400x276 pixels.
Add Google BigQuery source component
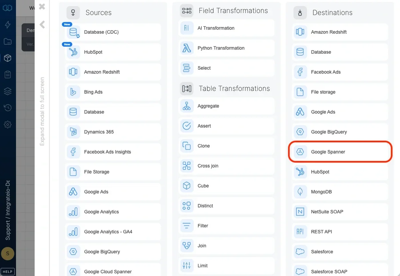113,252
